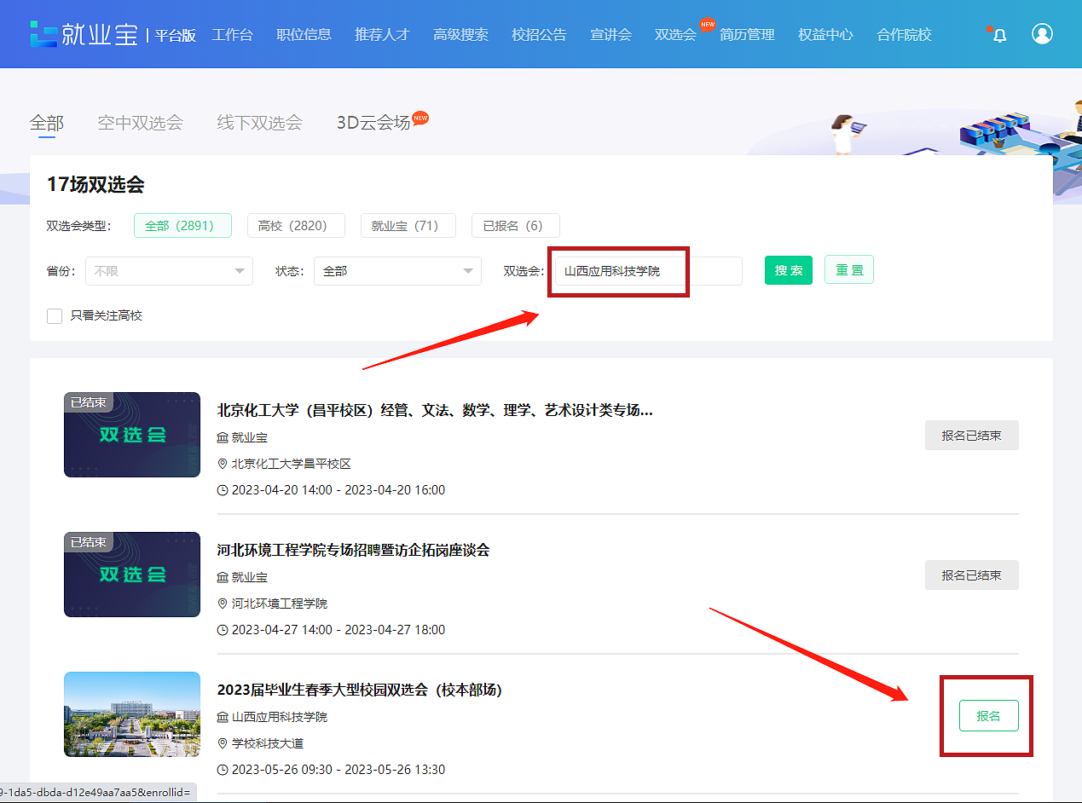Filter by 全部（2891）type
Screen dimensions: 1082x803
tap(182, 226)
